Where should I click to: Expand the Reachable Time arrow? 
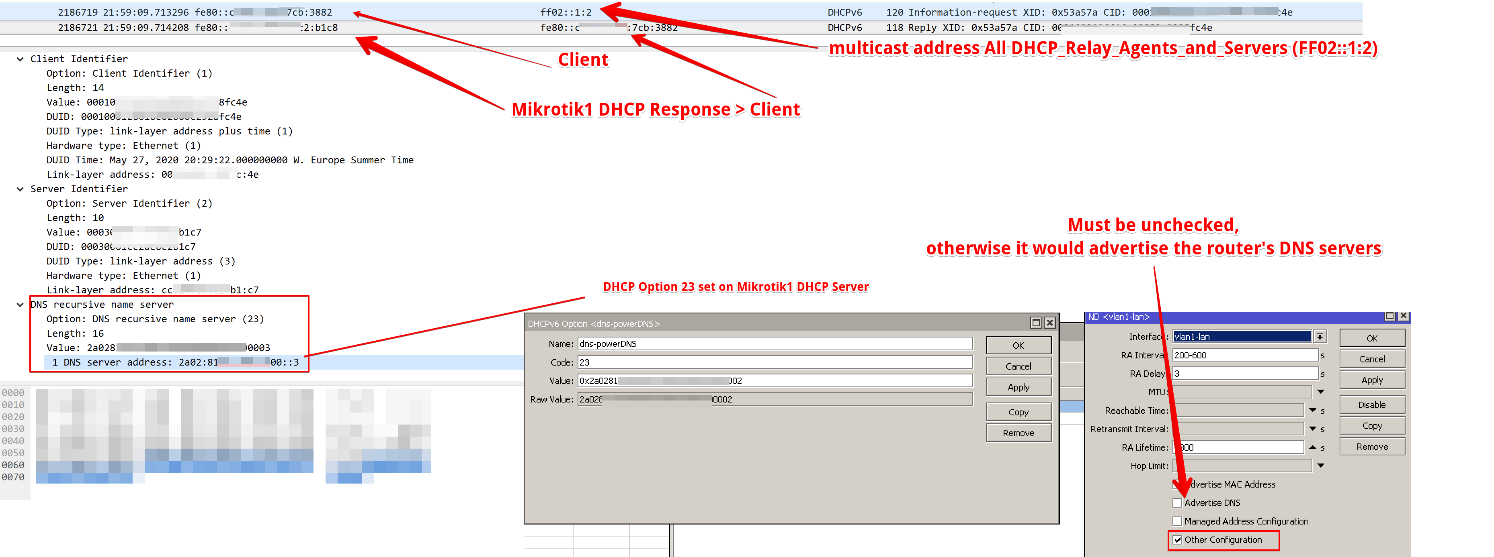[1312, 411]
